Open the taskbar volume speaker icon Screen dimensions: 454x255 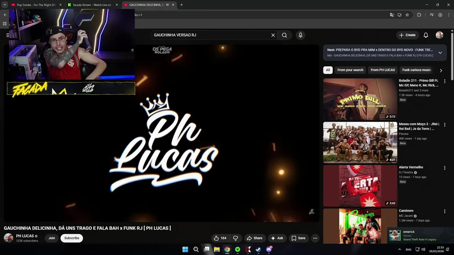[x=423, y=249]
